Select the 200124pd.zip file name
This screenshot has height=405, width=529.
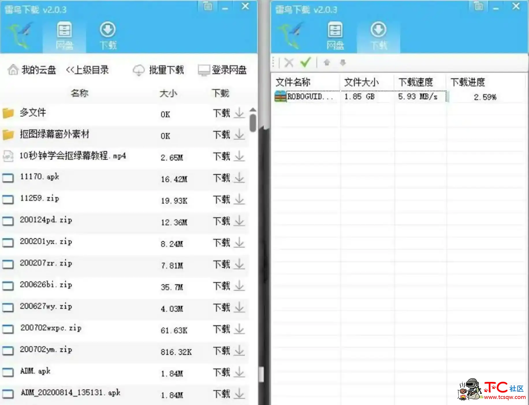46,220
